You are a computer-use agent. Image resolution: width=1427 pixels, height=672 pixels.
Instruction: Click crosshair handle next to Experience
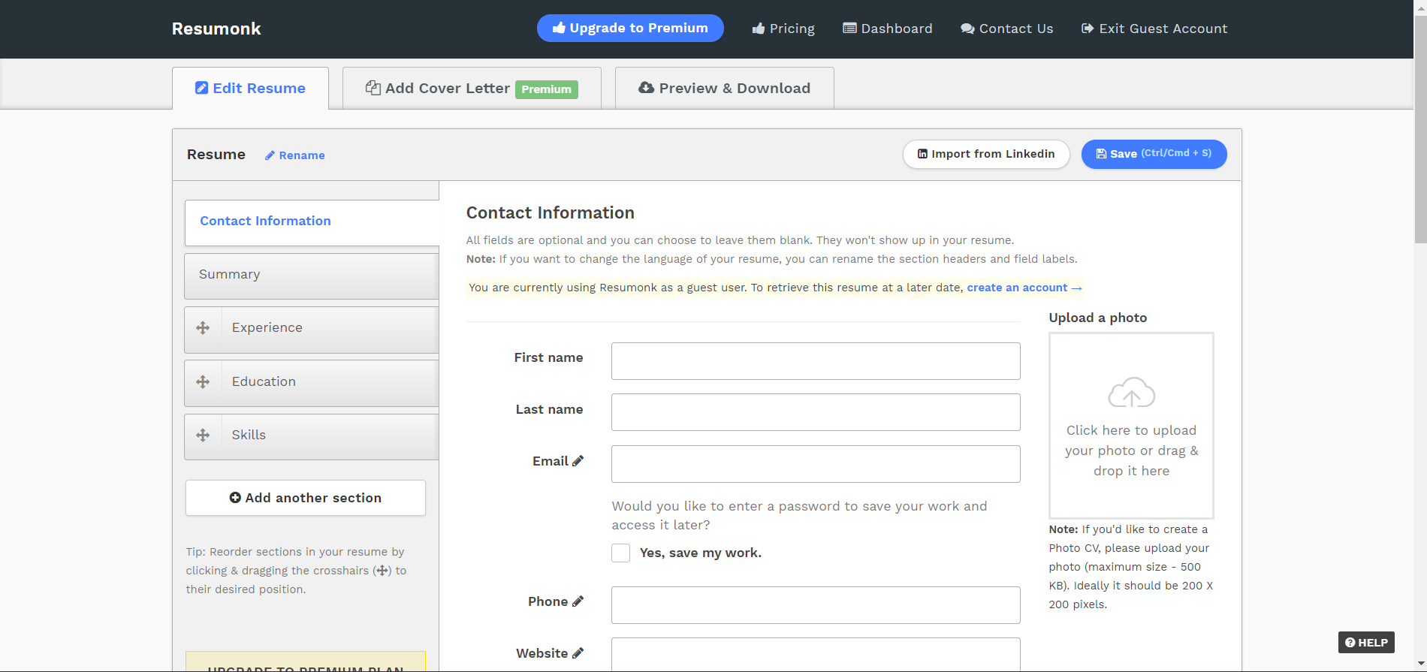[203, 328]
